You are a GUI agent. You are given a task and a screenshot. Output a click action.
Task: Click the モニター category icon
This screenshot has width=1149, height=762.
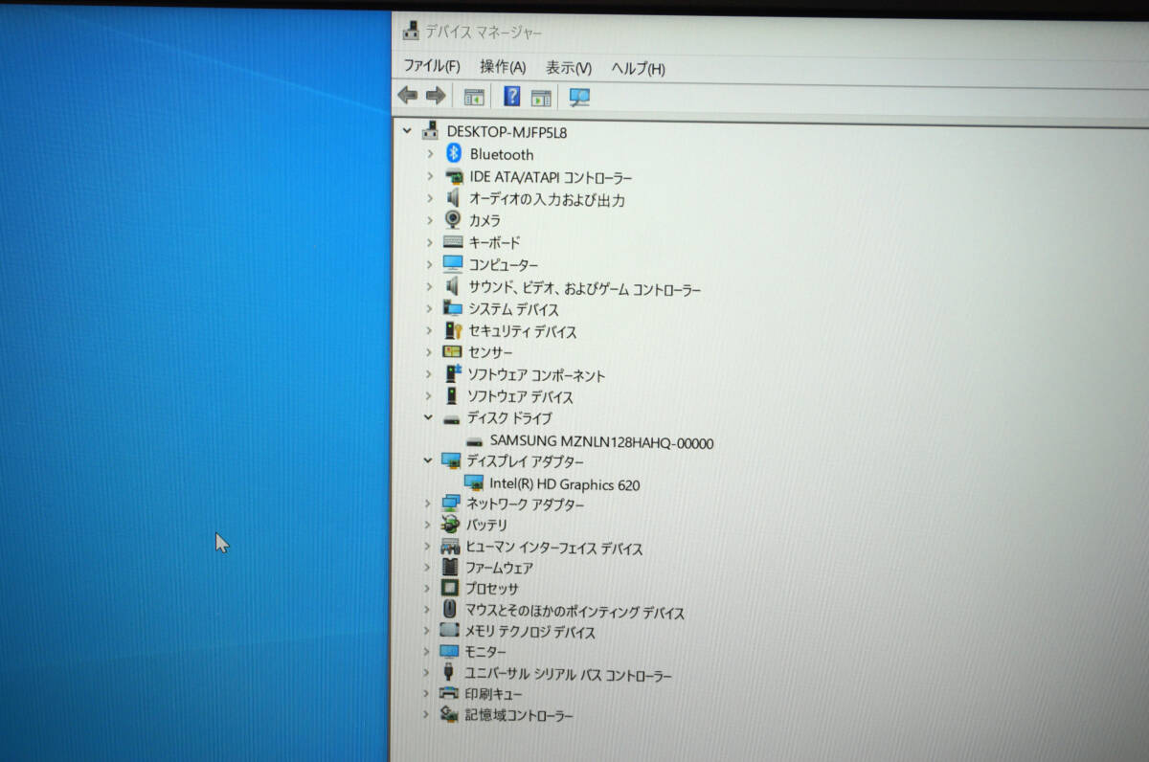click(x=449, y=651)
